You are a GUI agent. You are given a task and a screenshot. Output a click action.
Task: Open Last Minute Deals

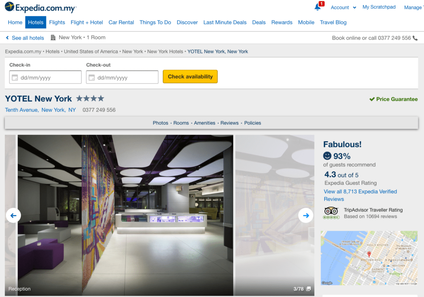pyautogui.click(x=225, y=22)
